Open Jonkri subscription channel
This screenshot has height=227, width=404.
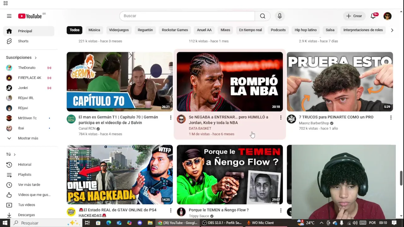point(29,88)
